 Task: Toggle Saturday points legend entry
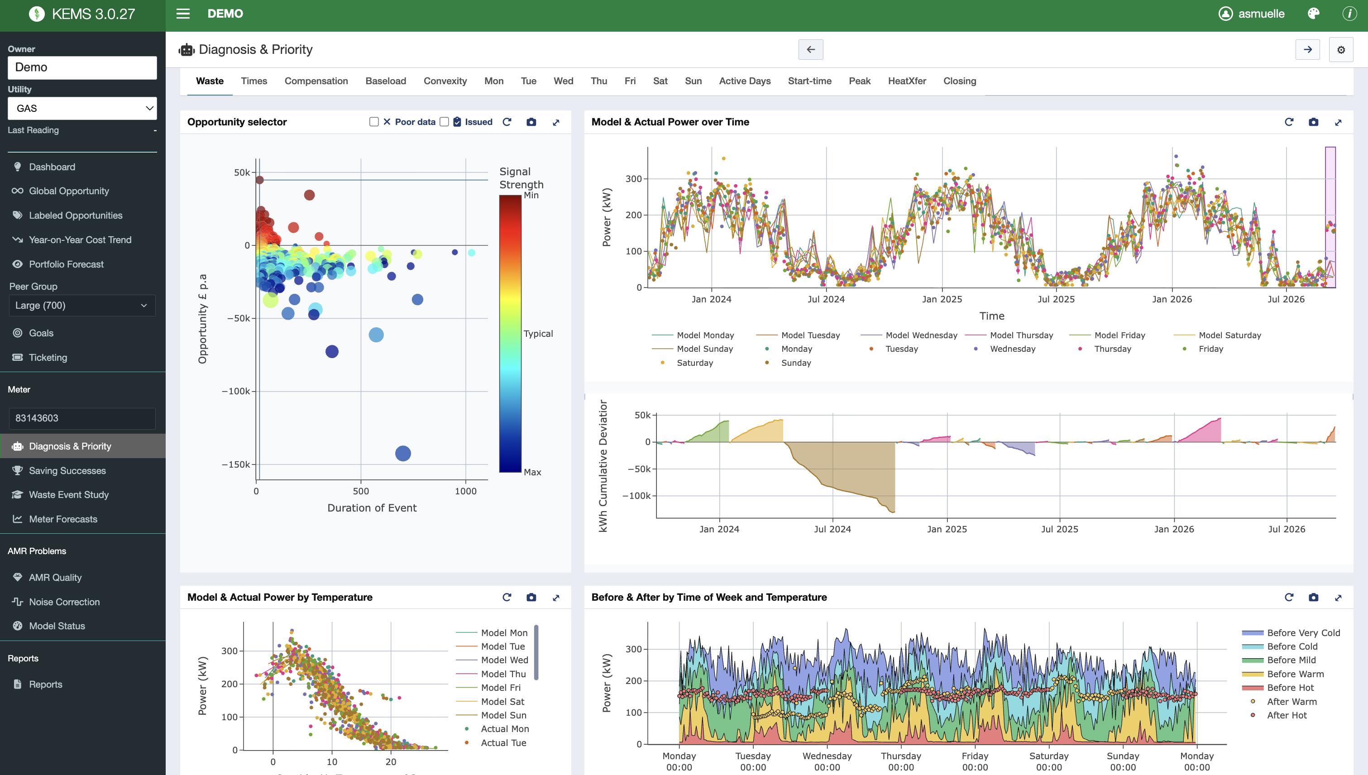pos(687,363)
